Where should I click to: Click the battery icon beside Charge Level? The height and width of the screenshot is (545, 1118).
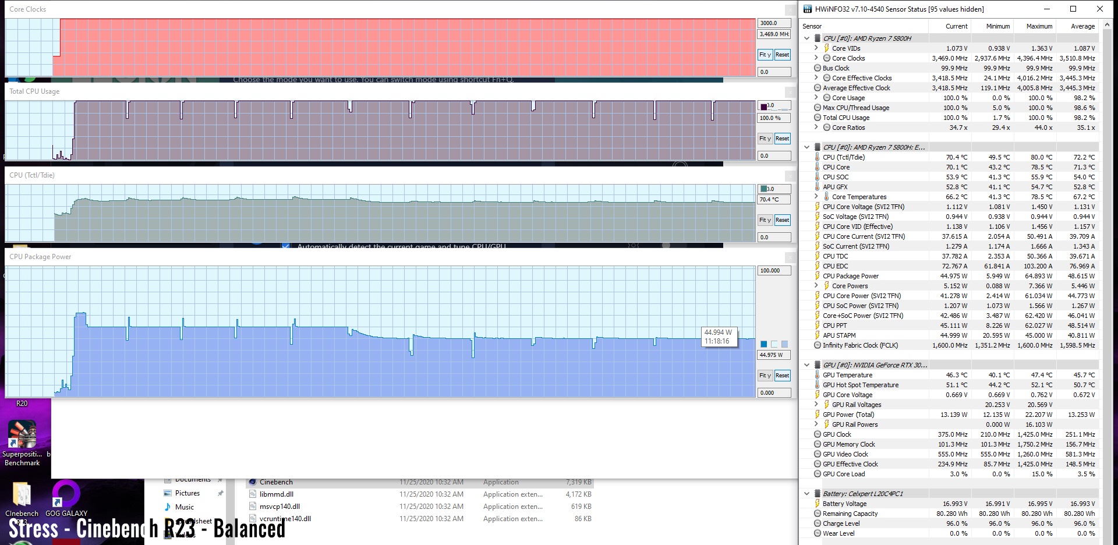click(818, 523)
